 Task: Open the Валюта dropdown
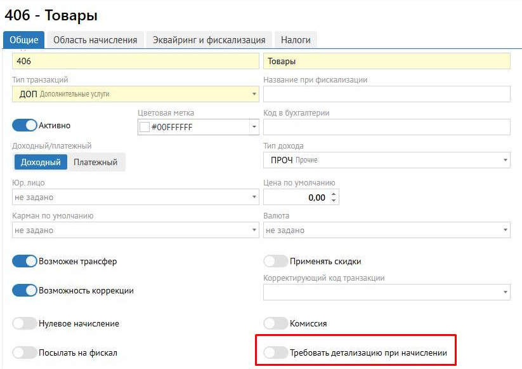386,230
